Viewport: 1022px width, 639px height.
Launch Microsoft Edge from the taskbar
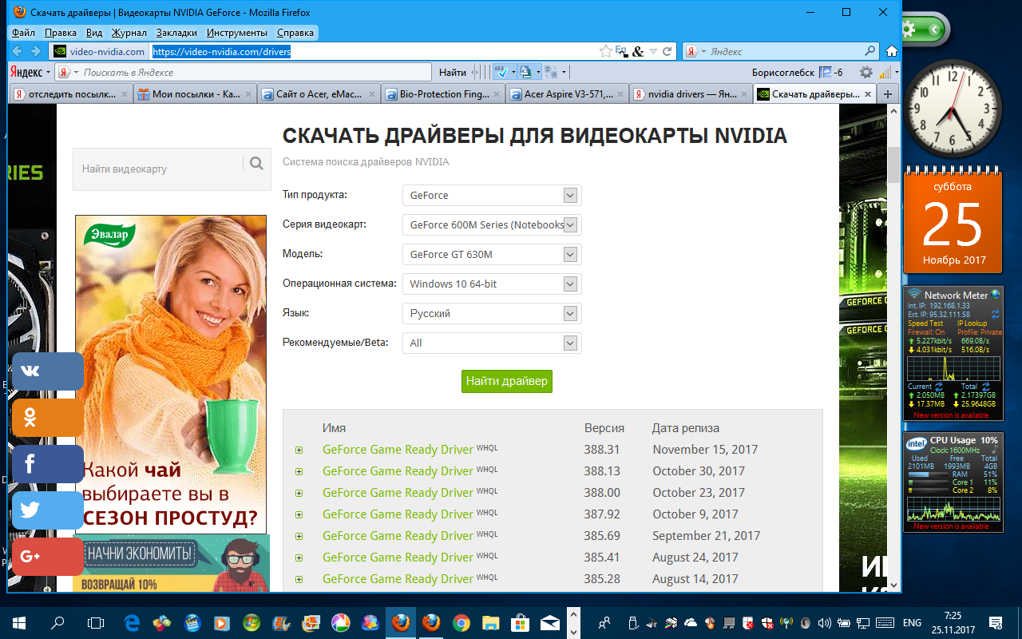click(133, 622)
